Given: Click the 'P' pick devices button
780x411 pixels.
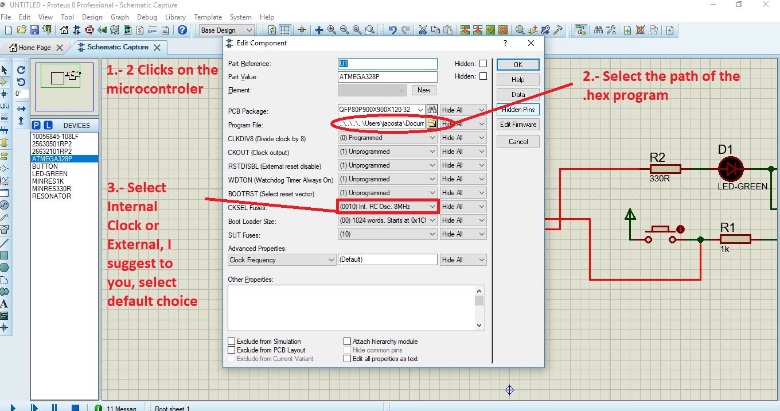Looking at the screenshot, I should click(x=36, y=125).
